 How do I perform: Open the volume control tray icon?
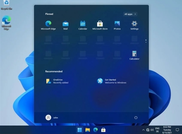(152, 130)
